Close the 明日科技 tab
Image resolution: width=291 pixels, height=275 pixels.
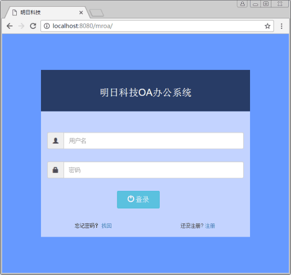[81, 13]
